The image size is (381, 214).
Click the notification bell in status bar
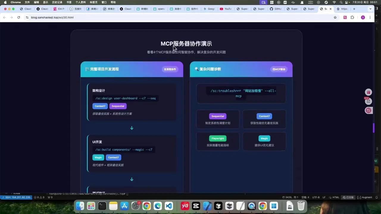377,197
